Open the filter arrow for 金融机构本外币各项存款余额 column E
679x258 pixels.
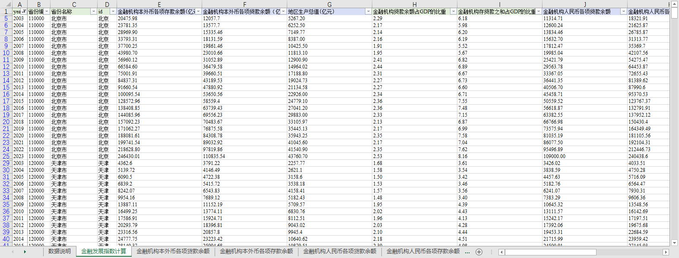(198, 12)
